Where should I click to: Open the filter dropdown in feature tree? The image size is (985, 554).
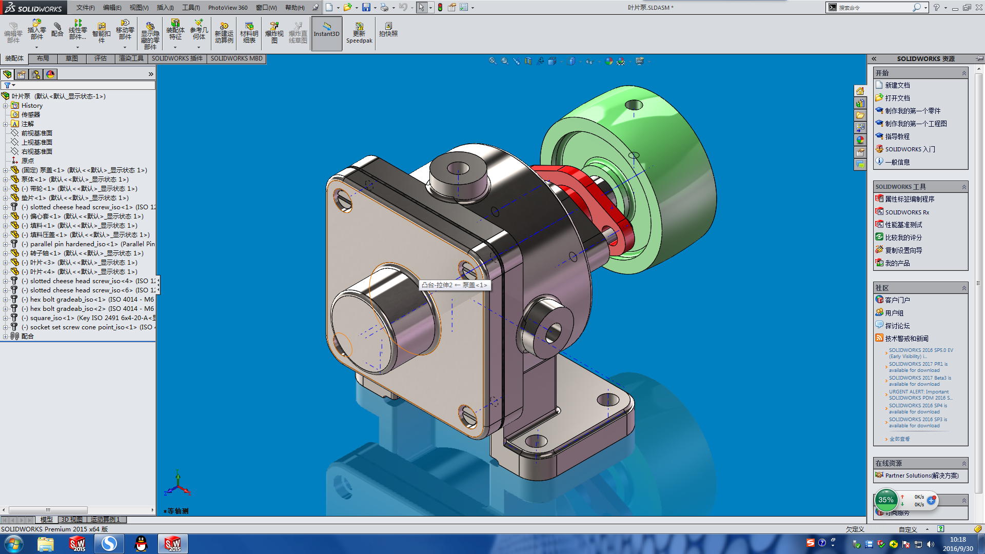(x=10, y=85)
